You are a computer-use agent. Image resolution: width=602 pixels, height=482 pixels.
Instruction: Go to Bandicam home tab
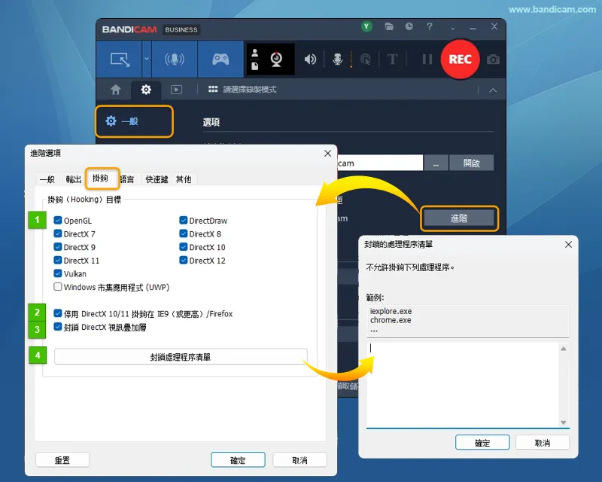pyautogui.click(x=116, y=90)
